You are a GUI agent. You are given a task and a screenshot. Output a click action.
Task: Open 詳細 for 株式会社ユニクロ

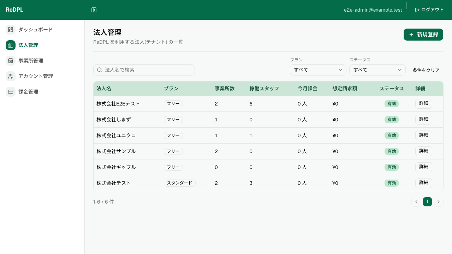tap(424, 135)
